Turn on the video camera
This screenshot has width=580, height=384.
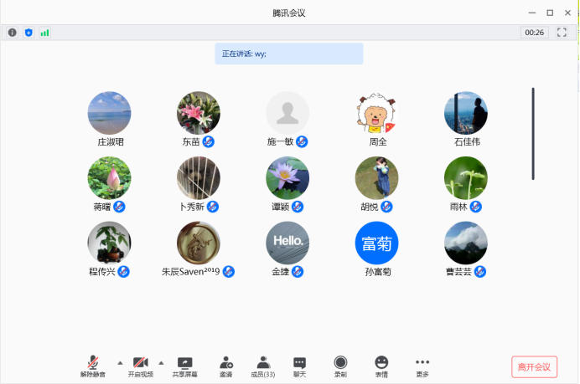(x=140, y=366)
